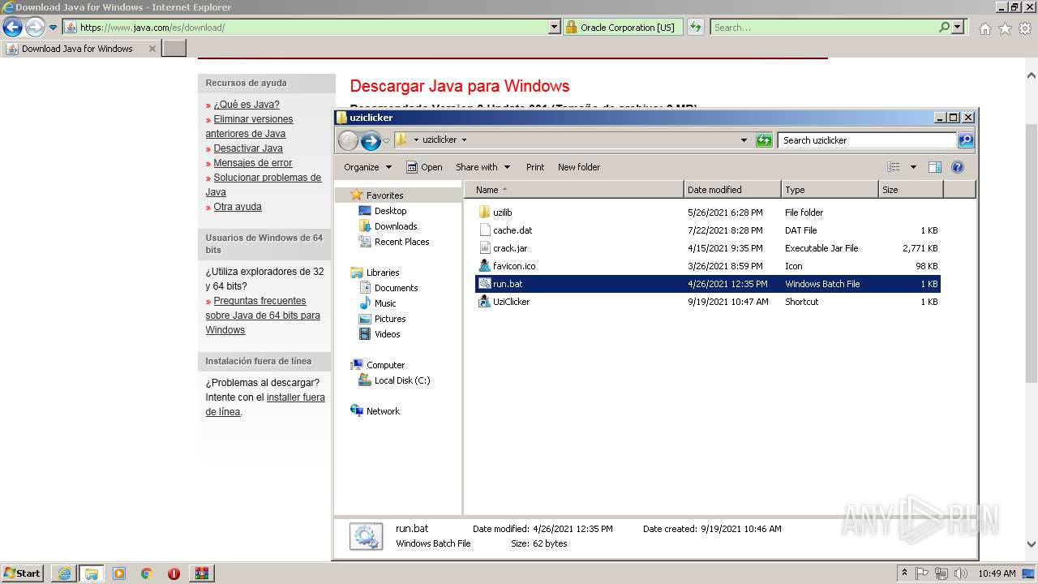Sort by Size column header
Screen dimensions: 1038x584
(x=911, y=190)
